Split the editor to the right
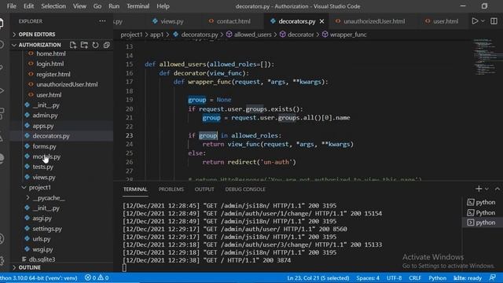The width and height of the screenshot is (503, 283). point(494,21)
